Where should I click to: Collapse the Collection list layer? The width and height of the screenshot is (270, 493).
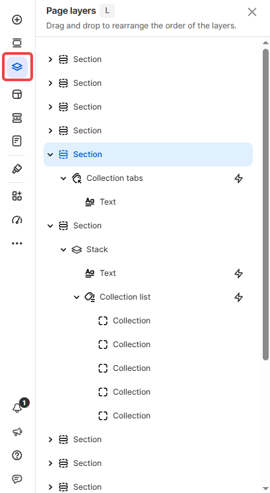77,297
